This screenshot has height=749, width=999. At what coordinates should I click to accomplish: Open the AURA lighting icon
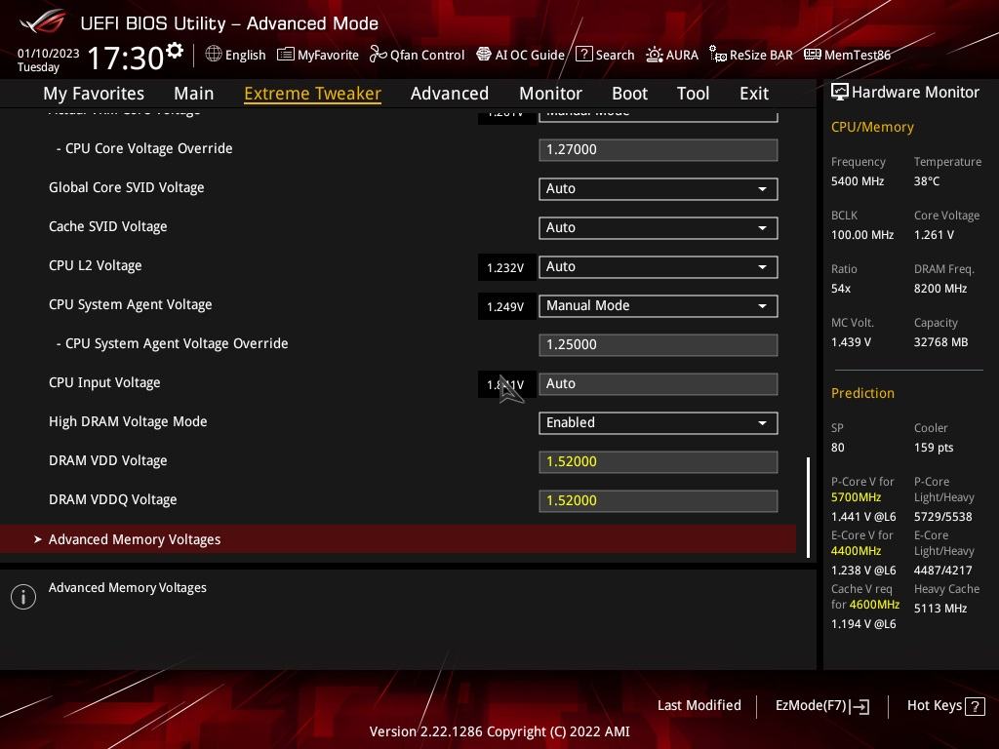click(x=655, y=55)
